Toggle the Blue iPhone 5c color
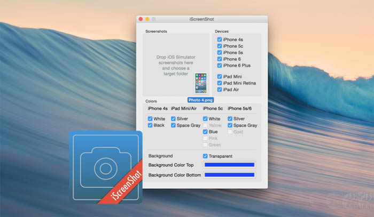The height and width of the screenshot is (217, 374). click(205, 132)
